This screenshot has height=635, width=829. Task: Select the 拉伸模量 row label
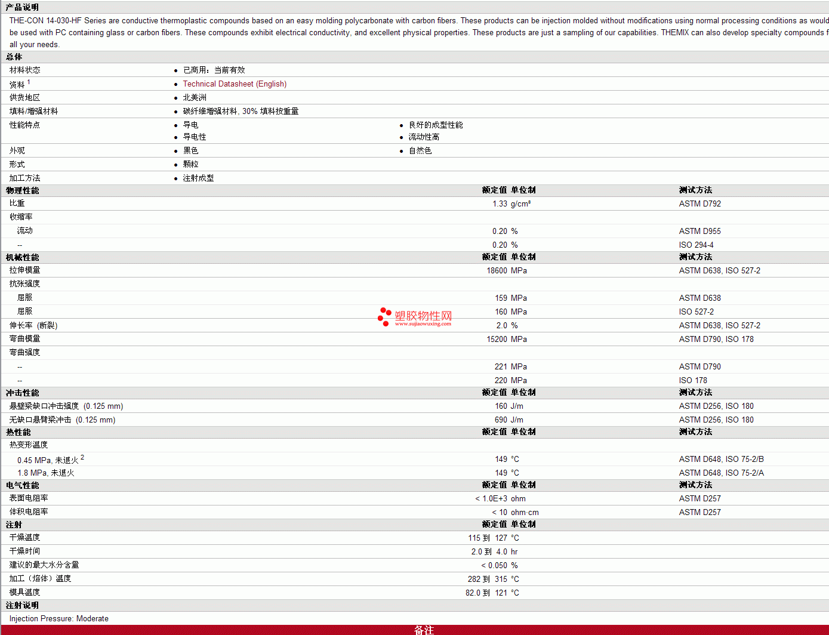pyautogui.click(x=25, y=271)
